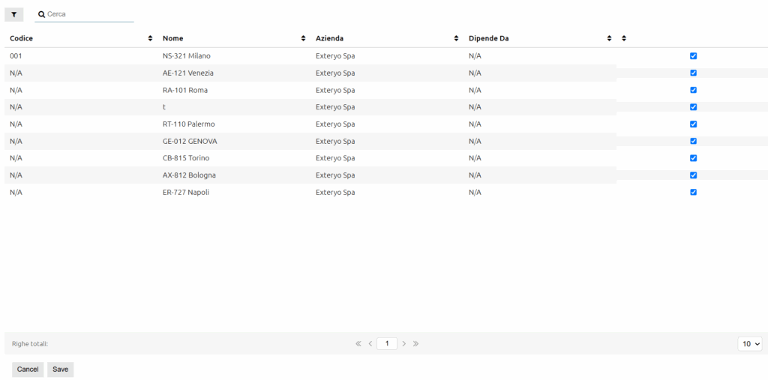This screenshot has width=768, height=380.
Task: Sort table by Nome column arrows
Action: pyautogui.click(x=303, y=38)
